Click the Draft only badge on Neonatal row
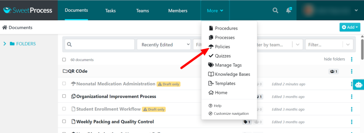Screen dimensions: 364x133 click(168, 84)
